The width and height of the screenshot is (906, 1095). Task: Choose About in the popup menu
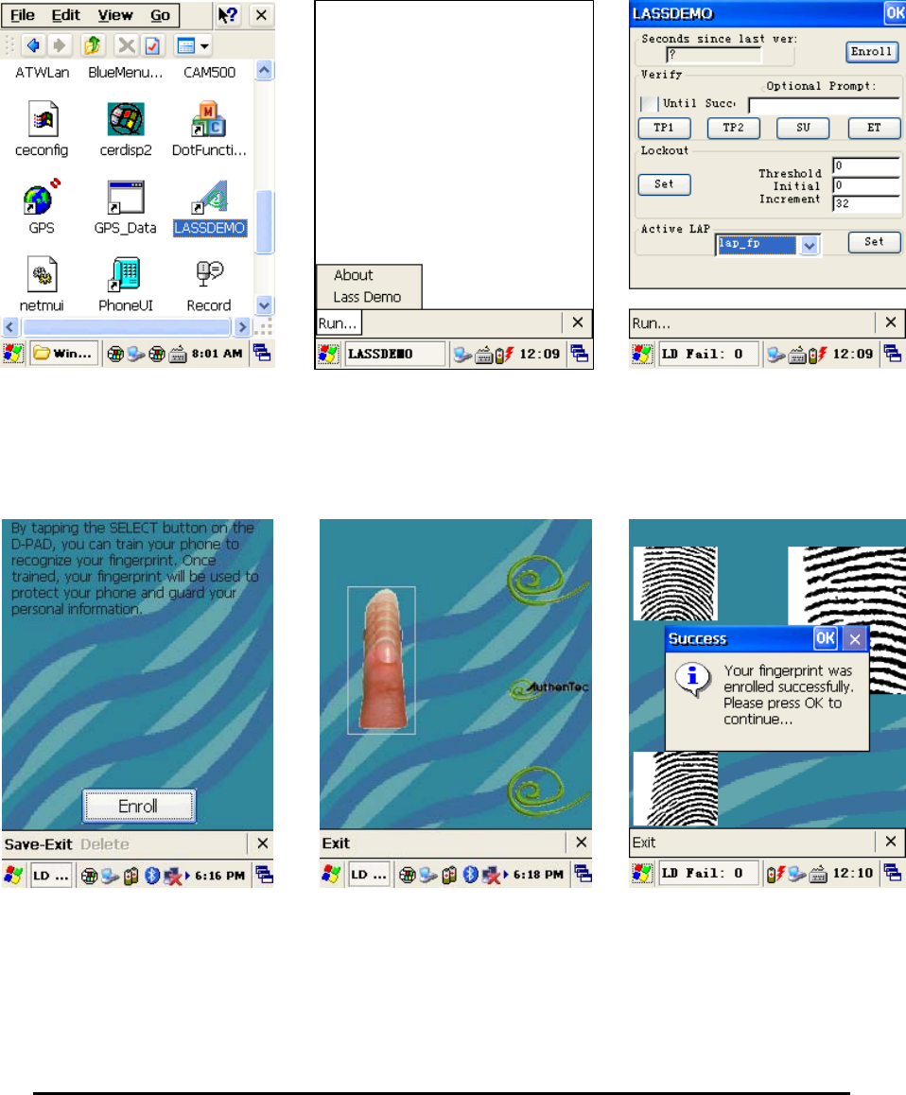[x=354, y=275]
